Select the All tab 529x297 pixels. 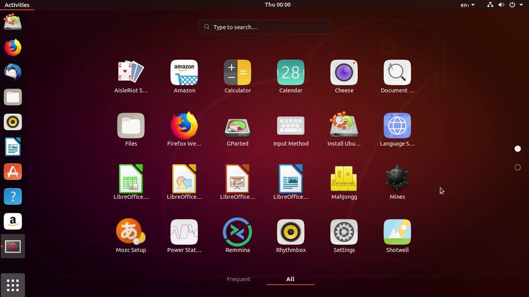pos(291,279)
